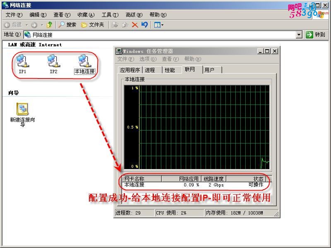
Task: Open the 查看(V) menu in explorer
Action: point(62,15)
